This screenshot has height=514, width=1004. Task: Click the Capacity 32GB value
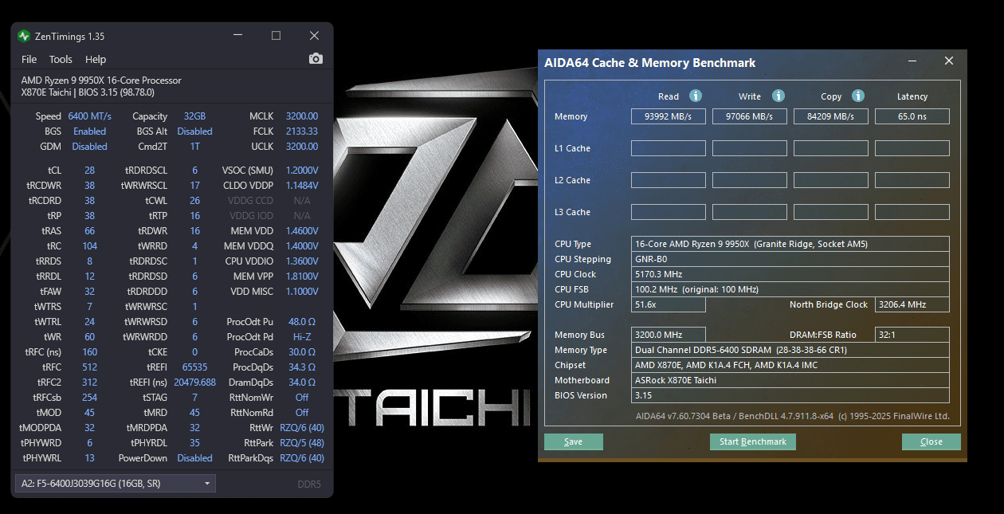click(x=194, y=116)
